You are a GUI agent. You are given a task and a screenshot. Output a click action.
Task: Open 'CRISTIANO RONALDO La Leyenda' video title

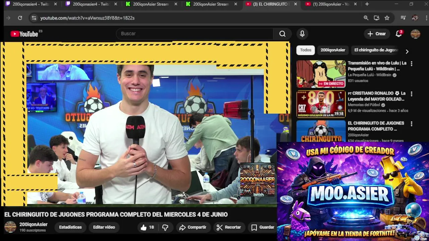click(x=377, y=96)
